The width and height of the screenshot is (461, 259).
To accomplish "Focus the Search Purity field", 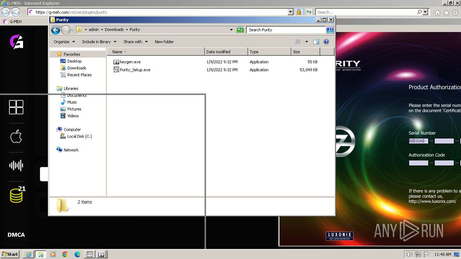I will click(x=287, y=30).
